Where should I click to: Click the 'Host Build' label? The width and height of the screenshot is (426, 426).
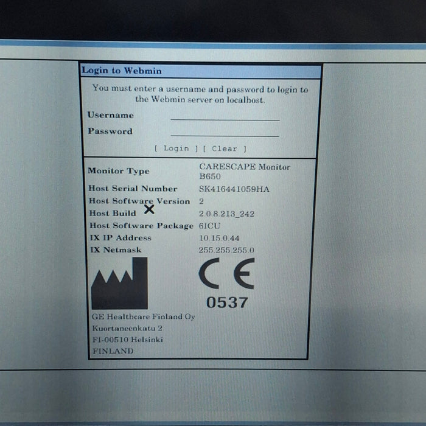(113, 213)
